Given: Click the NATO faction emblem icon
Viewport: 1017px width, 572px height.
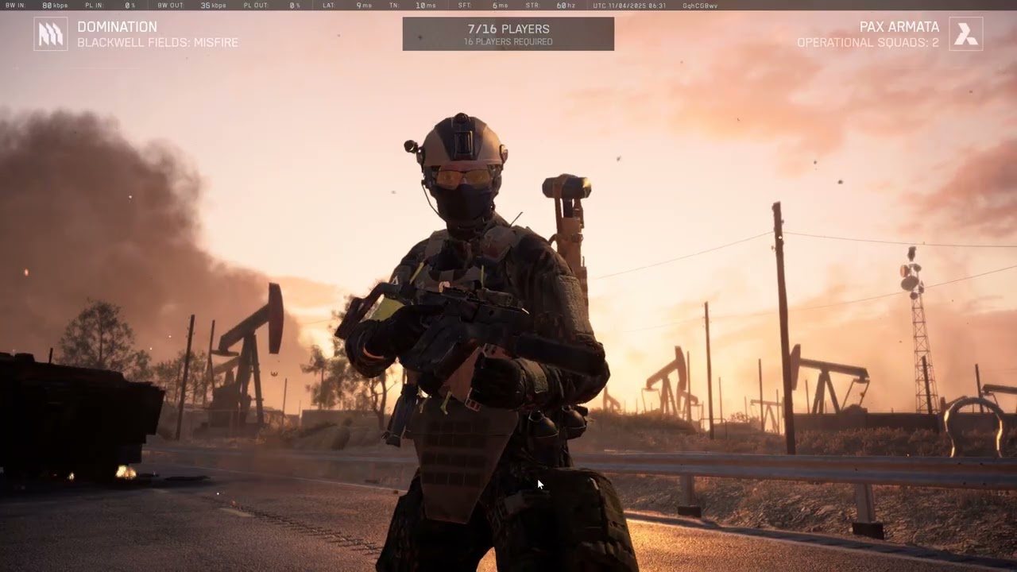Looking at the screenshot, I should tap(51, 34).
